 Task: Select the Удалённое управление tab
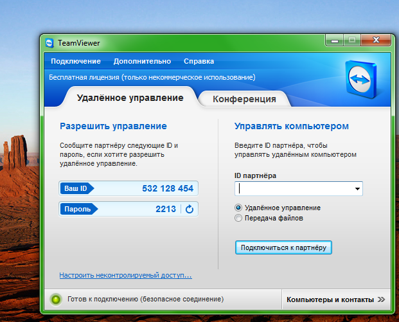click(130, 98)
